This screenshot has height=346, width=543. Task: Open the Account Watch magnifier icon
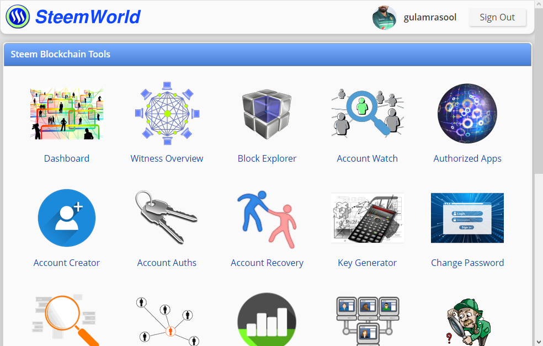pos(368,113)
